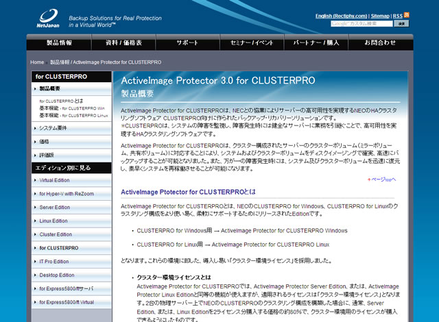Open the お問合わせ menu
This screenshot has width=439, height=322.
381,42
